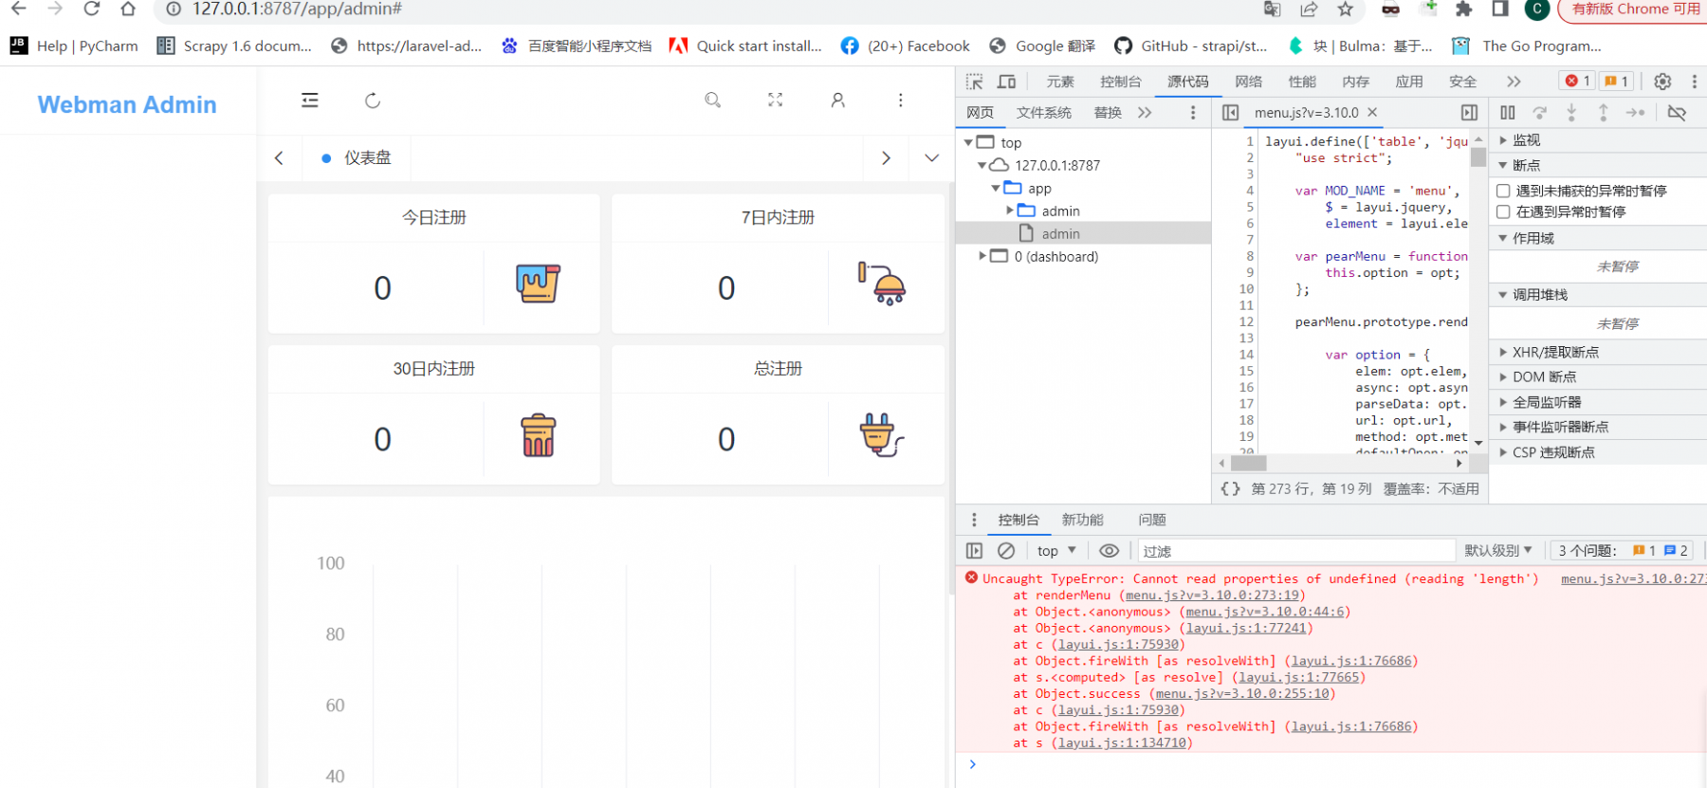
Task: Click the layui.js:1:77241 stack link
Action: coord(1247,628)
